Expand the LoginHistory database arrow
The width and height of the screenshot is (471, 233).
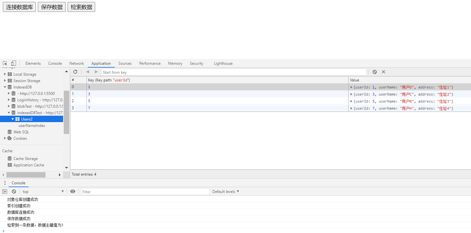[9, 100]
